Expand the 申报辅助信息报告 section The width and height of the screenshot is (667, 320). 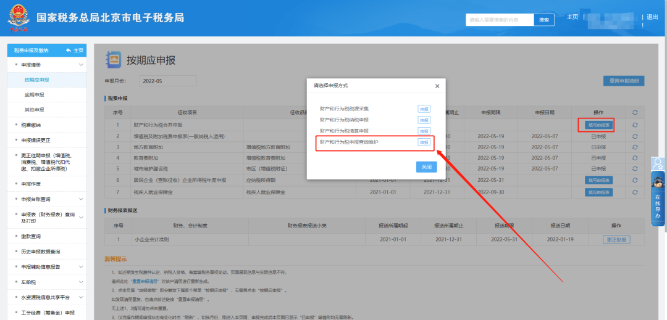pos(81,267)
